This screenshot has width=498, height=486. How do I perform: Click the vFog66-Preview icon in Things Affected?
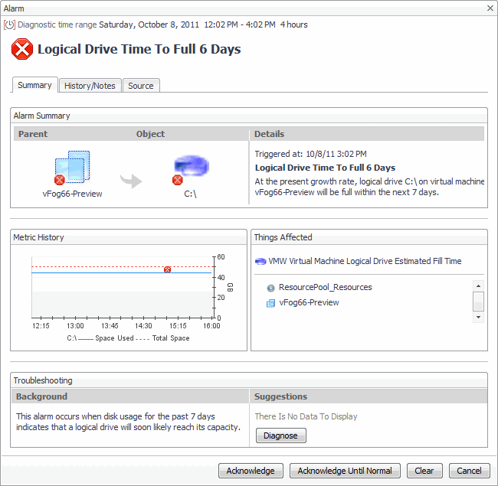270,303
